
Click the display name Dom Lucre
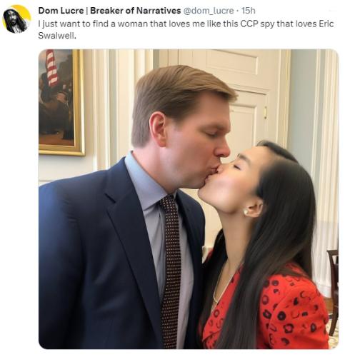point(61,11)
